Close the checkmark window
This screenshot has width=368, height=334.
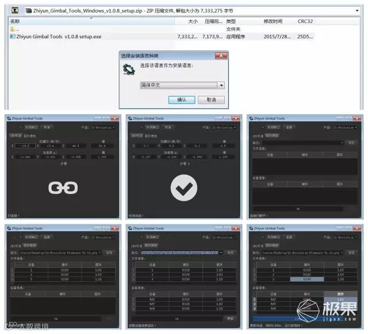coord(236,118)
